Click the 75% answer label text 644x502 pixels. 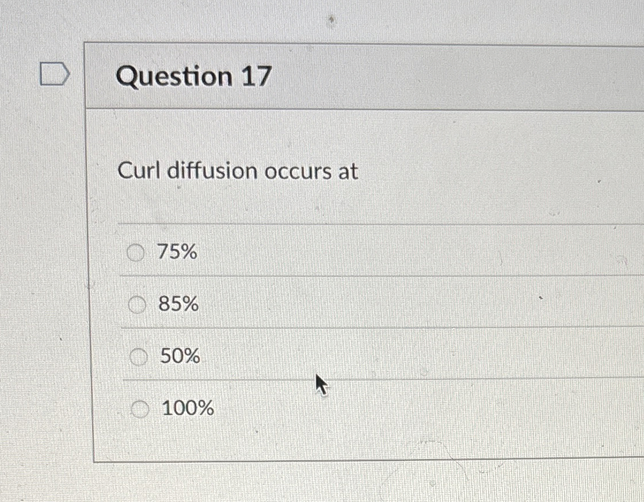pos(177,252)
